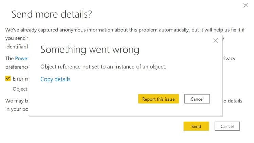This screenshot has height=143, width=254.
Task: Close the Send more details window
Action: tap(246, 5)
